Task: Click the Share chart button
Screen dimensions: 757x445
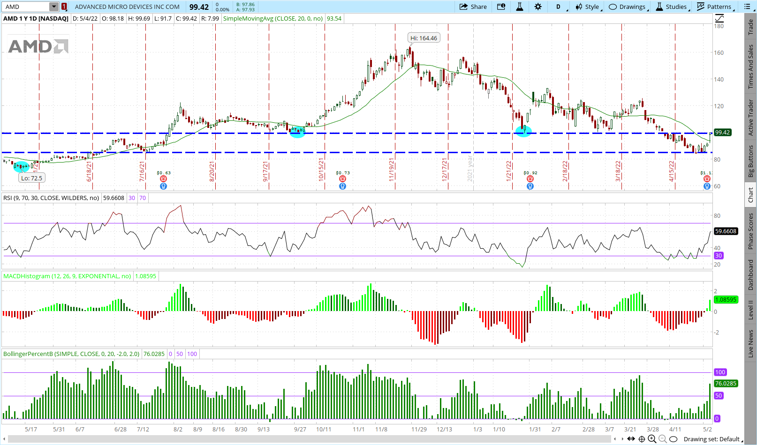Action: 473,7
